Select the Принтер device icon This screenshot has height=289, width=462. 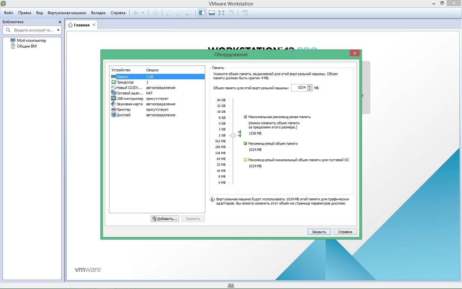[113, 109]
